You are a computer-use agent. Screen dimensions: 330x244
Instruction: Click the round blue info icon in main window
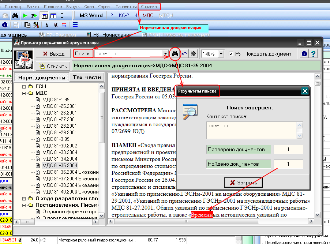point(5,25)
